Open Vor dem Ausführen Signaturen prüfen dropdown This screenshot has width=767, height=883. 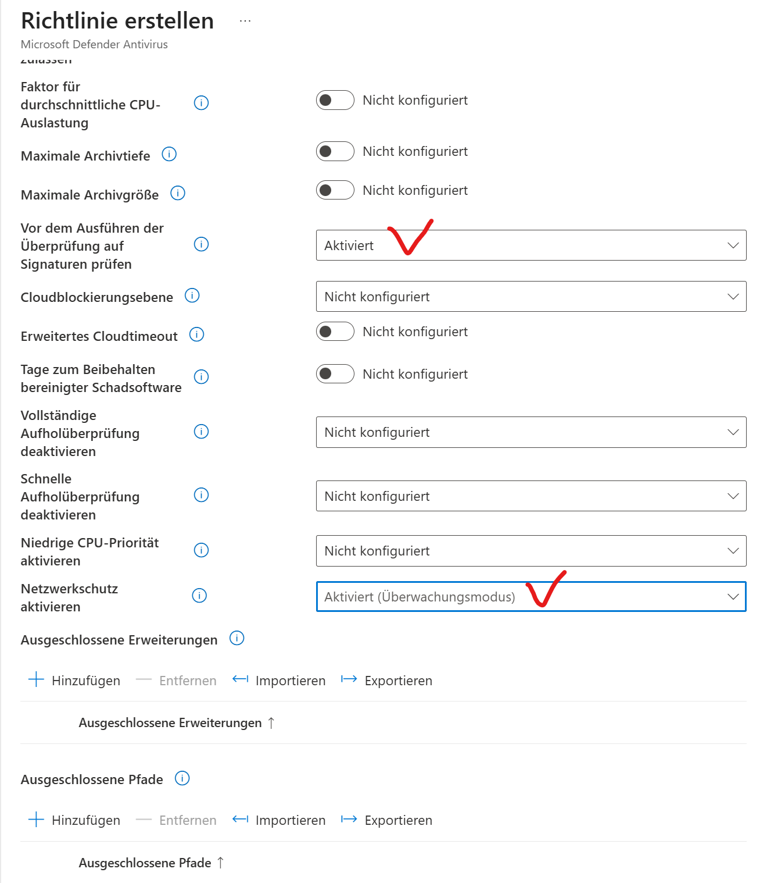click(531, 245)
